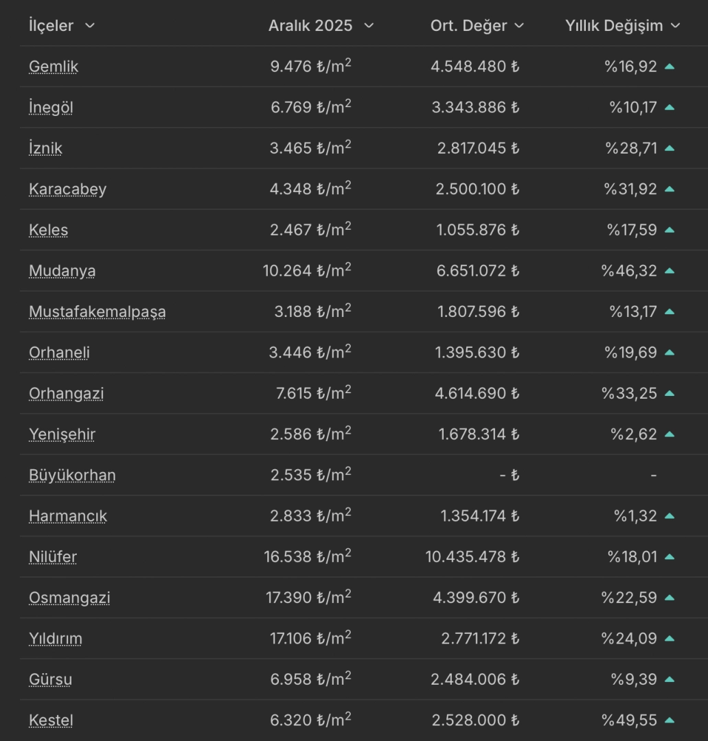Open Yıllık Değişim column dropdown
This screenshot has width=708, height=741.
(675, 26)
